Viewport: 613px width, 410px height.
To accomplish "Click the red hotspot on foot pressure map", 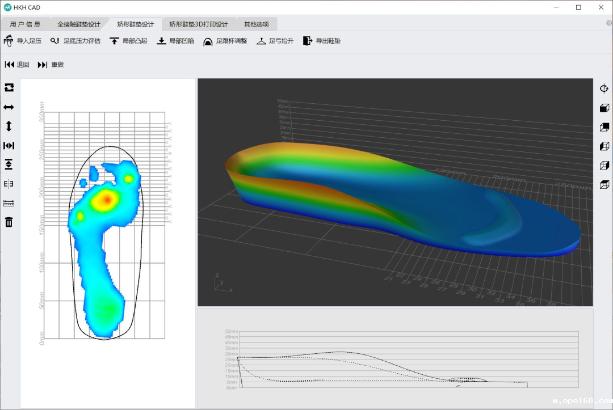I will click(x=107, y=198).
